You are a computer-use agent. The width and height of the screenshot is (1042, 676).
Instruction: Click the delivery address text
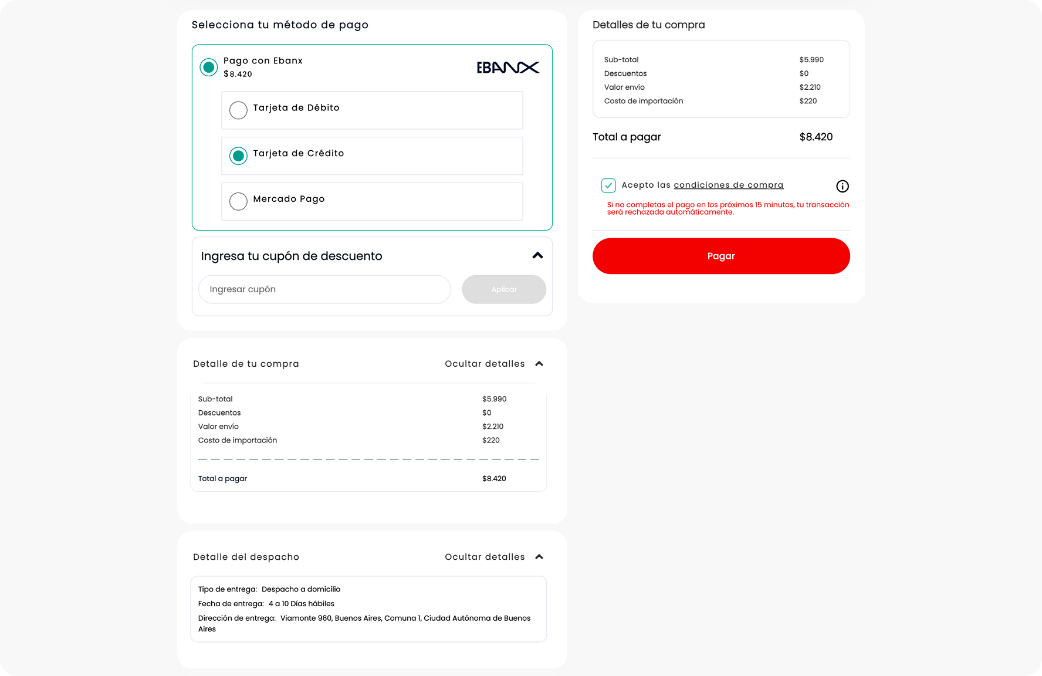click(405, 618)
